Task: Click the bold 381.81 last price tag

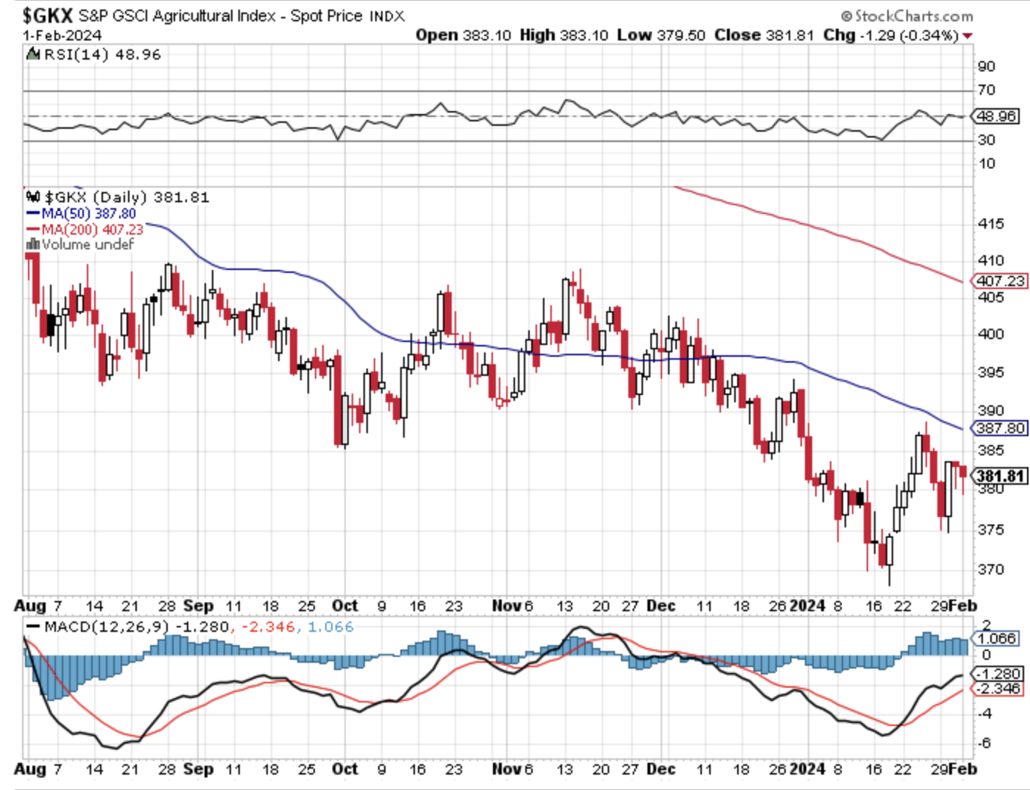Action: [999, 476]
